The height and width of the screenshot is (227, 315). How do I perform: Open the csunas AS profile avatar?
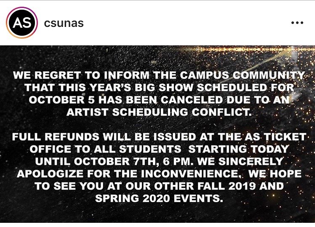(22, 23)
